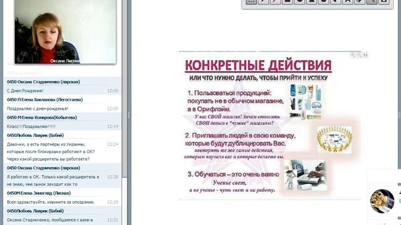Click chat sender '0450 П Елена Бакланова (Легостаева)'

tap(44, 99)
